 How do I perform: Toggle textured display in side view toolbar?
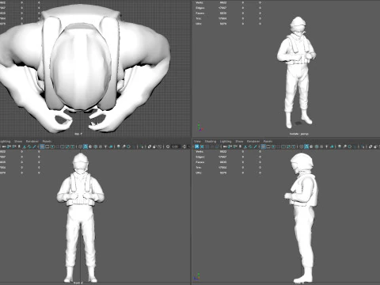tap(321, 146)
